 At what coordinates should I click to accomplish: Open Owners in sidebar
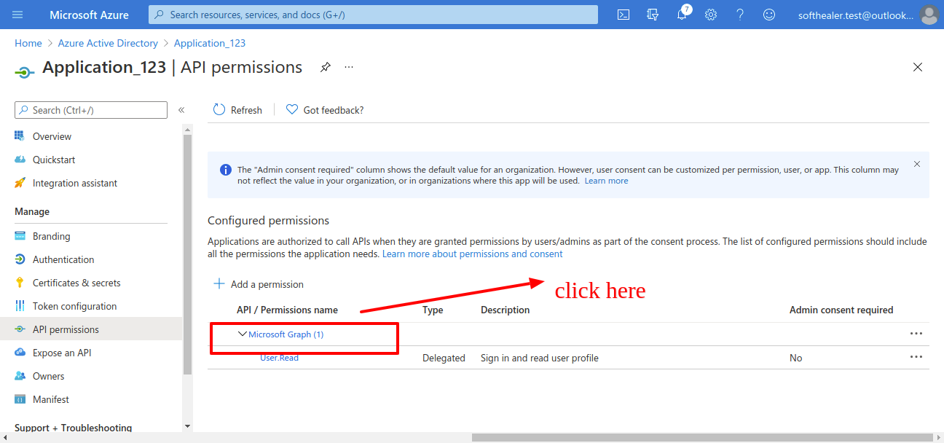point(49,376)
